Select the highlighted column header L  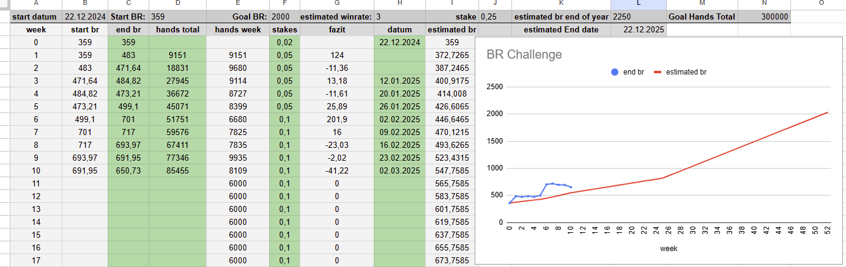(x=638, y=4)
